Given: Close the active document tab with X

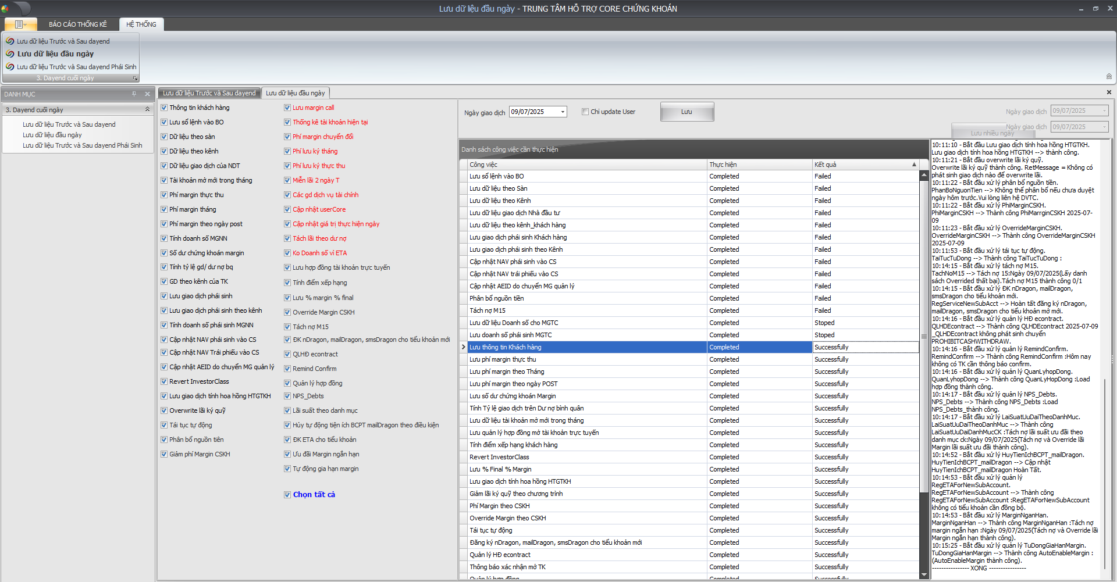Looking at the screenshot, I should [1109, 92].
